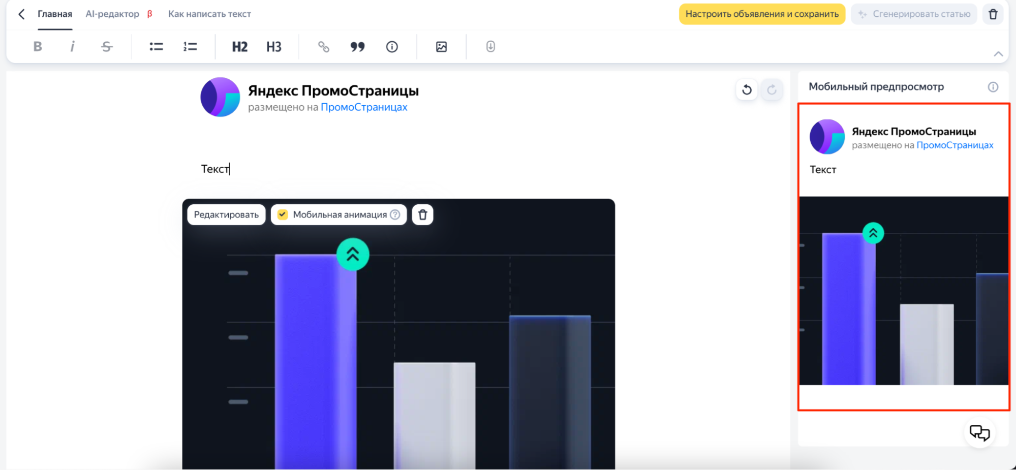Click the info block icon in toolbar
Screen dimensions: 1016x470
click(x=392, y=47)
